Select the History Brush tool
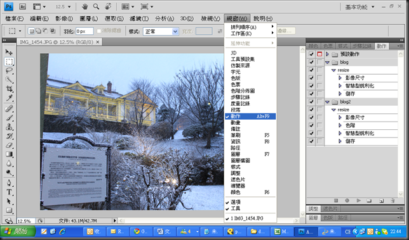This screenshot has width=409, height=240. (x=9, y=136)
